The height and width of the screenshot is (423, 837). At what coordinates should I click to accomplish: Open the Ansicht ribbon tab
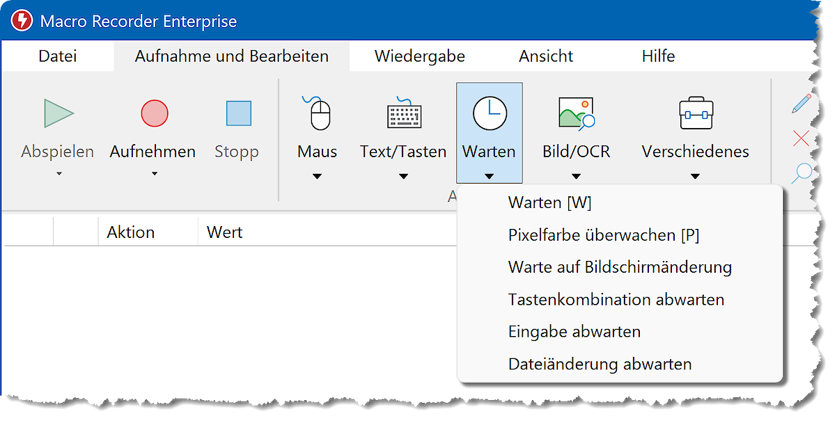point(546,56)
